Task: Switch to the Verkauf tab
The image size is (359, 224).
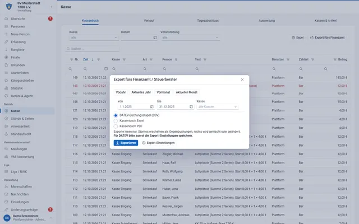Action: coord(149,21)
